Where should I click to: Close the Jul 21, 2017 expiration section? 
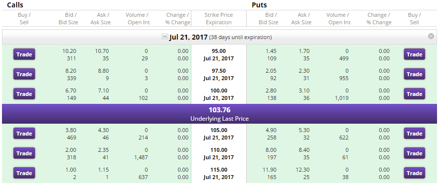coord(431,36)
